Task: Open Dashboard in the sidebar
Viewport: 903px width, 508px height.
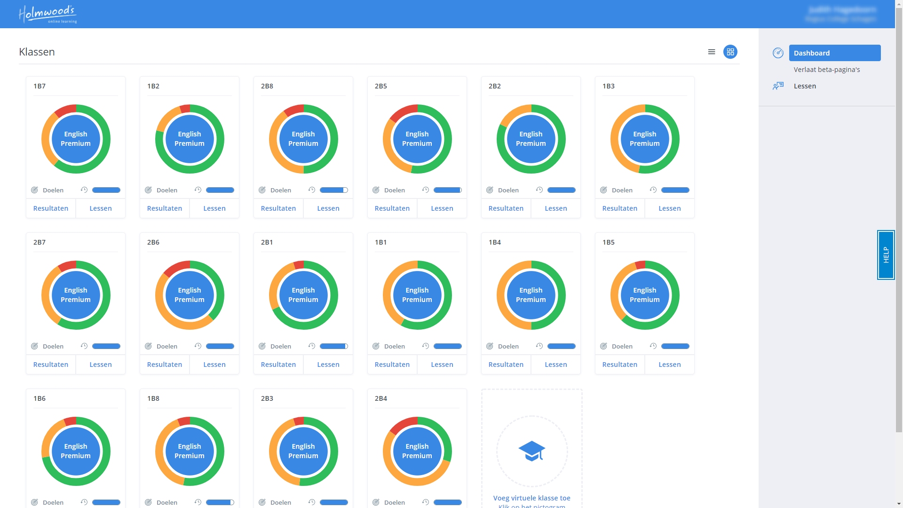Action: [x=835, y=53]
